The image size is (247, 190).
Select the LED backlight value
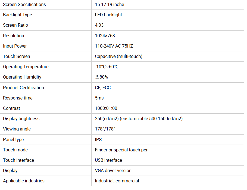point(108,15)
